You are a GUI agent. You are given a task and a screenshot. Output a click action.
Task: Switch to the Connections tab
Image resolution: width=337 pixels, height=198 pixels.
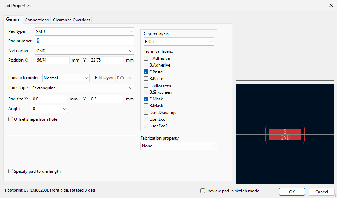coord(36,20)
